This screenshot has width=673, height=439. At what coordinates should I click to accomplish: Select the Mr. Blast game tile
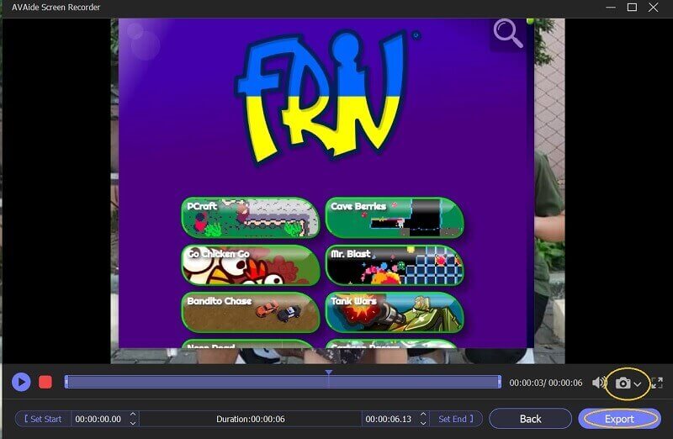[395, 265]
